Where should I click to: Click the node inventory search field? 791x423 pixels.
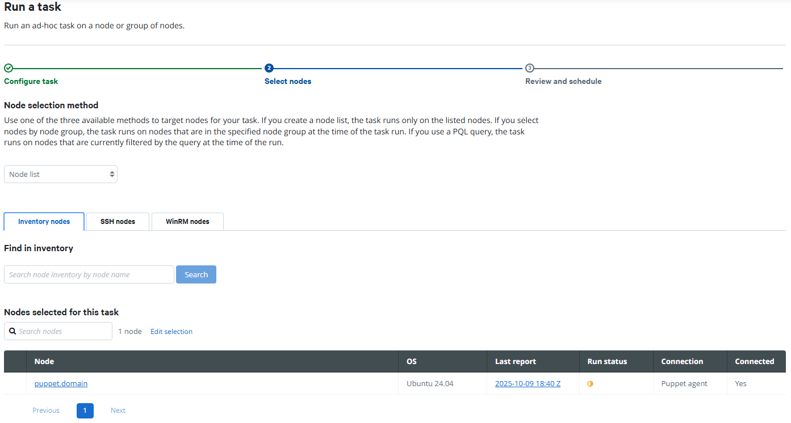click(89, 274)
